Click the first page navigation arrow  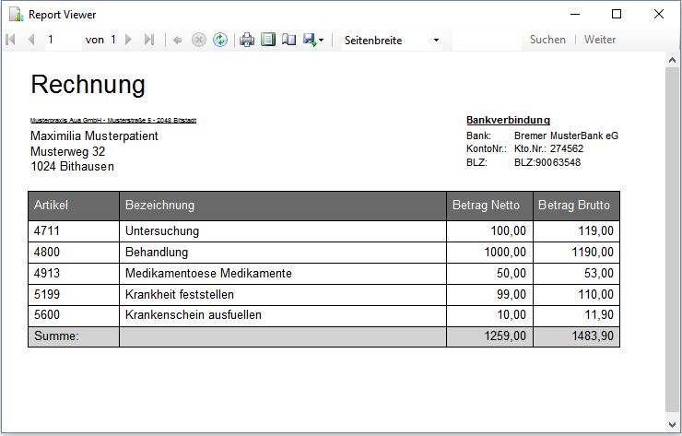(11, 40)
